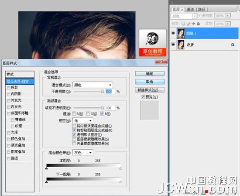Toggle the G channel checkbox
The width and height of the screenshot is (240, 196).
[x=88, y=113]
